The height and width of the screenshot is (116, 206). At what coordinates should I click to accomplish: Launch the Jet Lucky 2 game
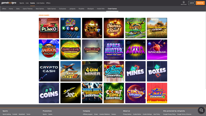(71, 71)
